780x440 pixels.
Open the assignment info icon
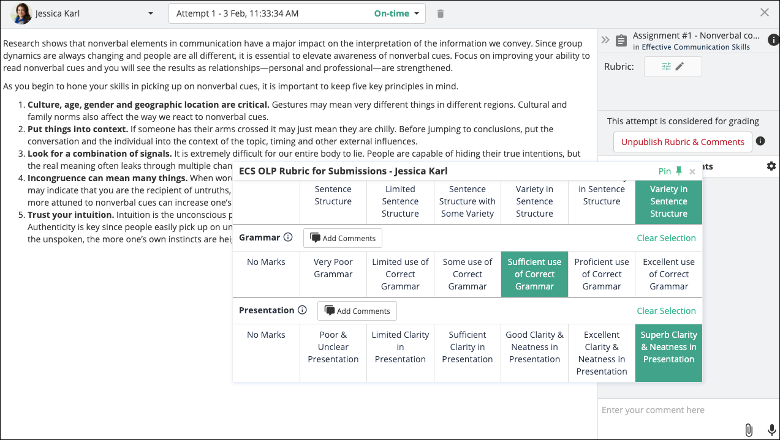pyautogui.click(x=774, y=40)
